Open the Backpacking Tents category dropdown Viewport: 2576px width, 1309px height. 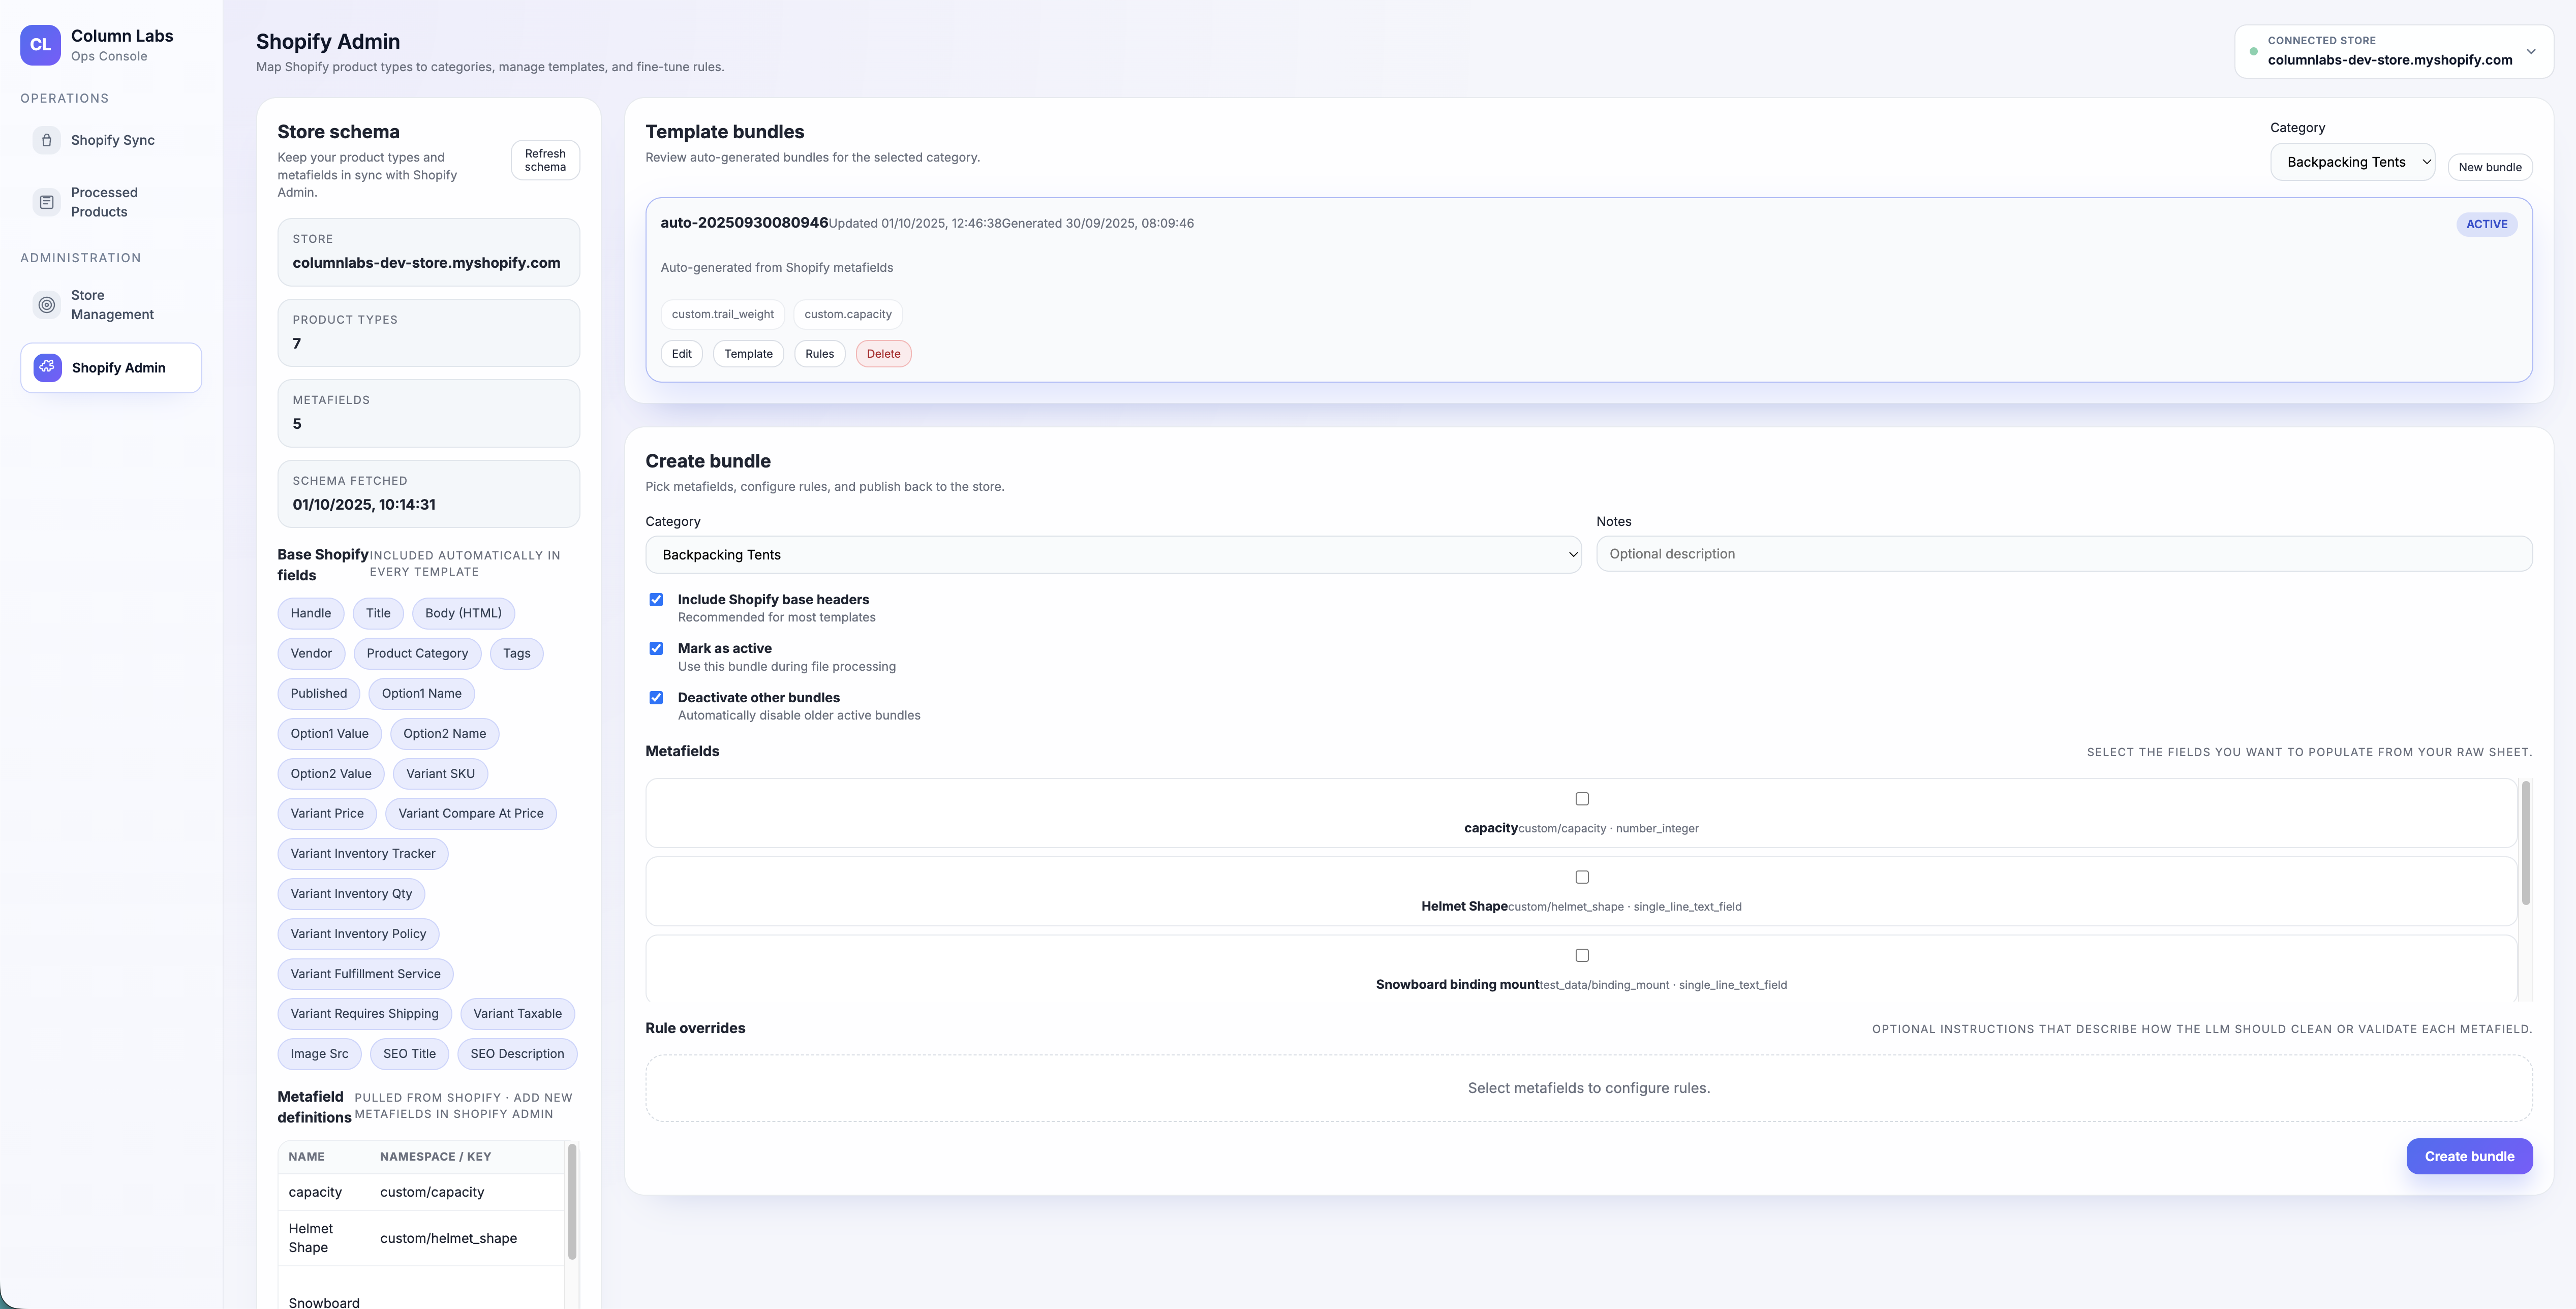[x=2352, y=161]
